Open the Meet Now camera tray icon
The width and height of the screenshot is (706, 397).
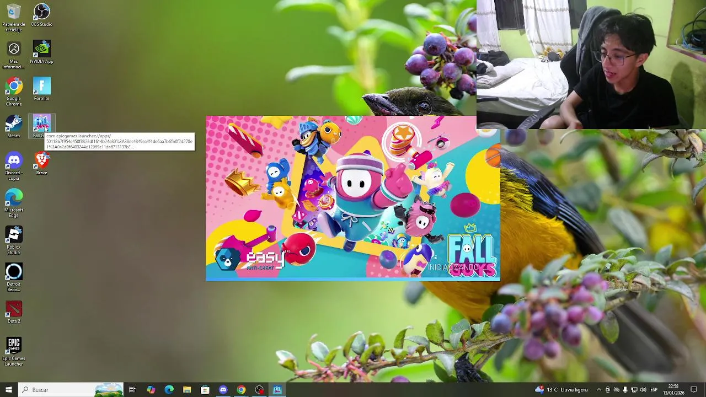click(x=608, y=390)
